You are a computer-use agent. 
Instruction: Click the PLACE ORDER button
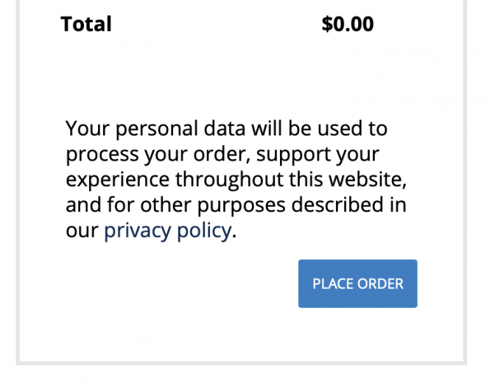[357, 283]
